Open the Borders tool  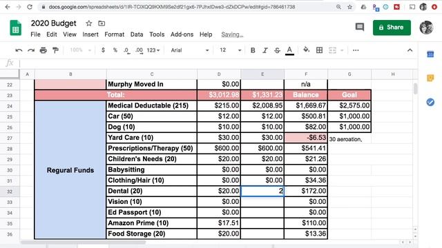coord(319,50)
